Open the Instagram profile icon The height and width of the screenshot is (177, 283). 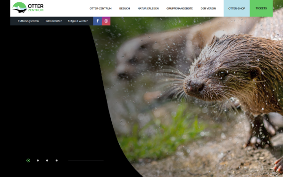(106, 21)
